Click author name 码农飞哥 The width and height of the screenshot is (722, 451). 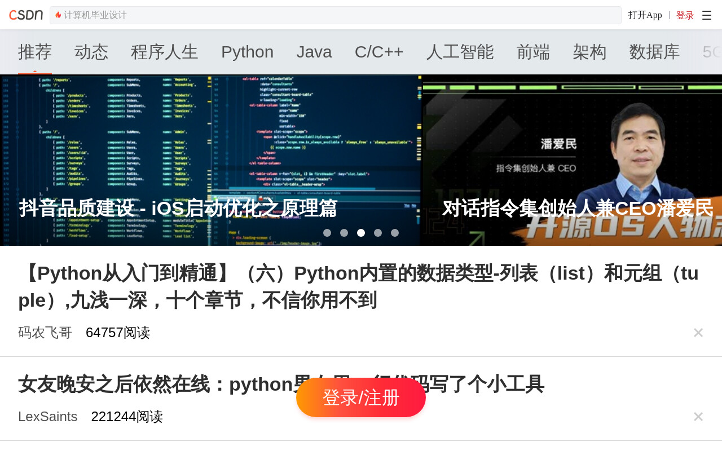coord(45,333)
